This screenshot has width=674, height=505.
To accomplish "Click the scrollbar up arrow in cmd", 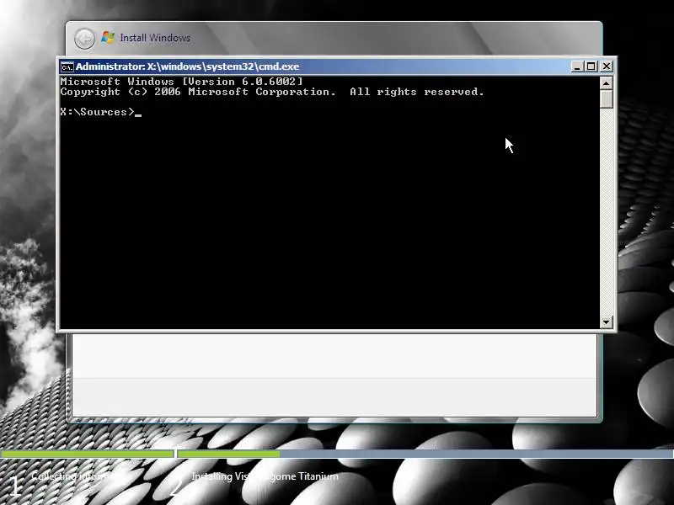I will tap(606, 82).
